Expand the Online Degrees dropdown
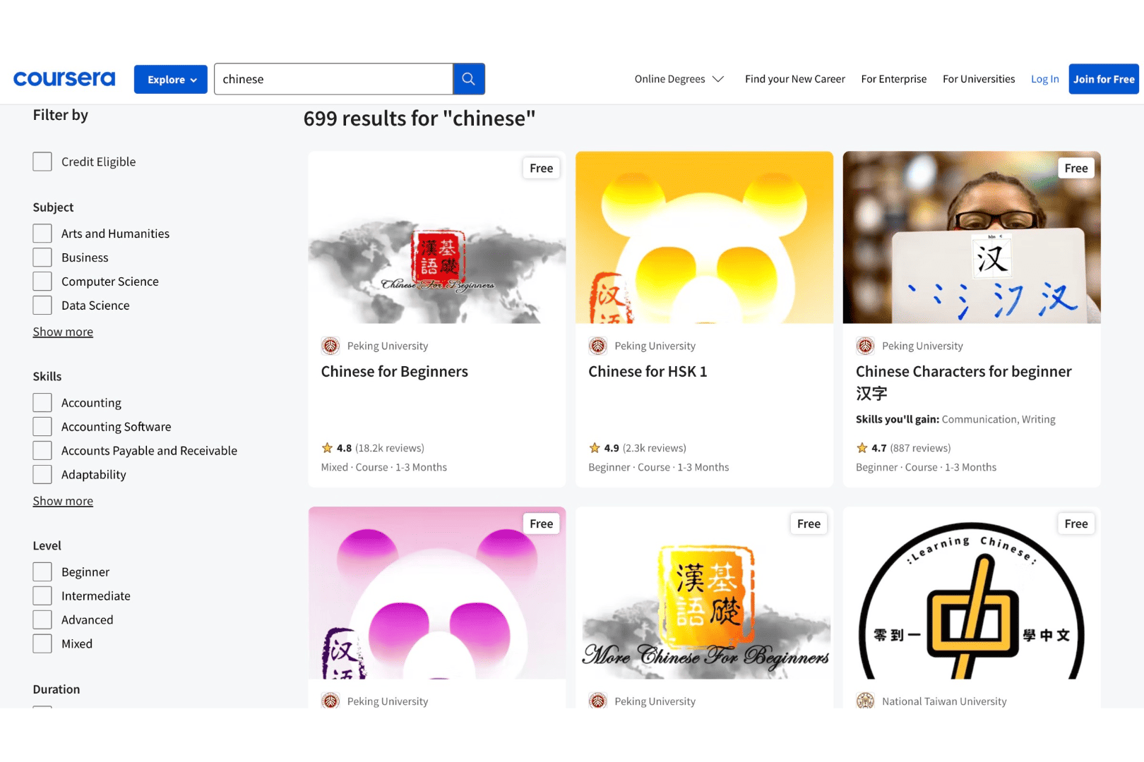The image size is (1144, 762). pos(679,79)
